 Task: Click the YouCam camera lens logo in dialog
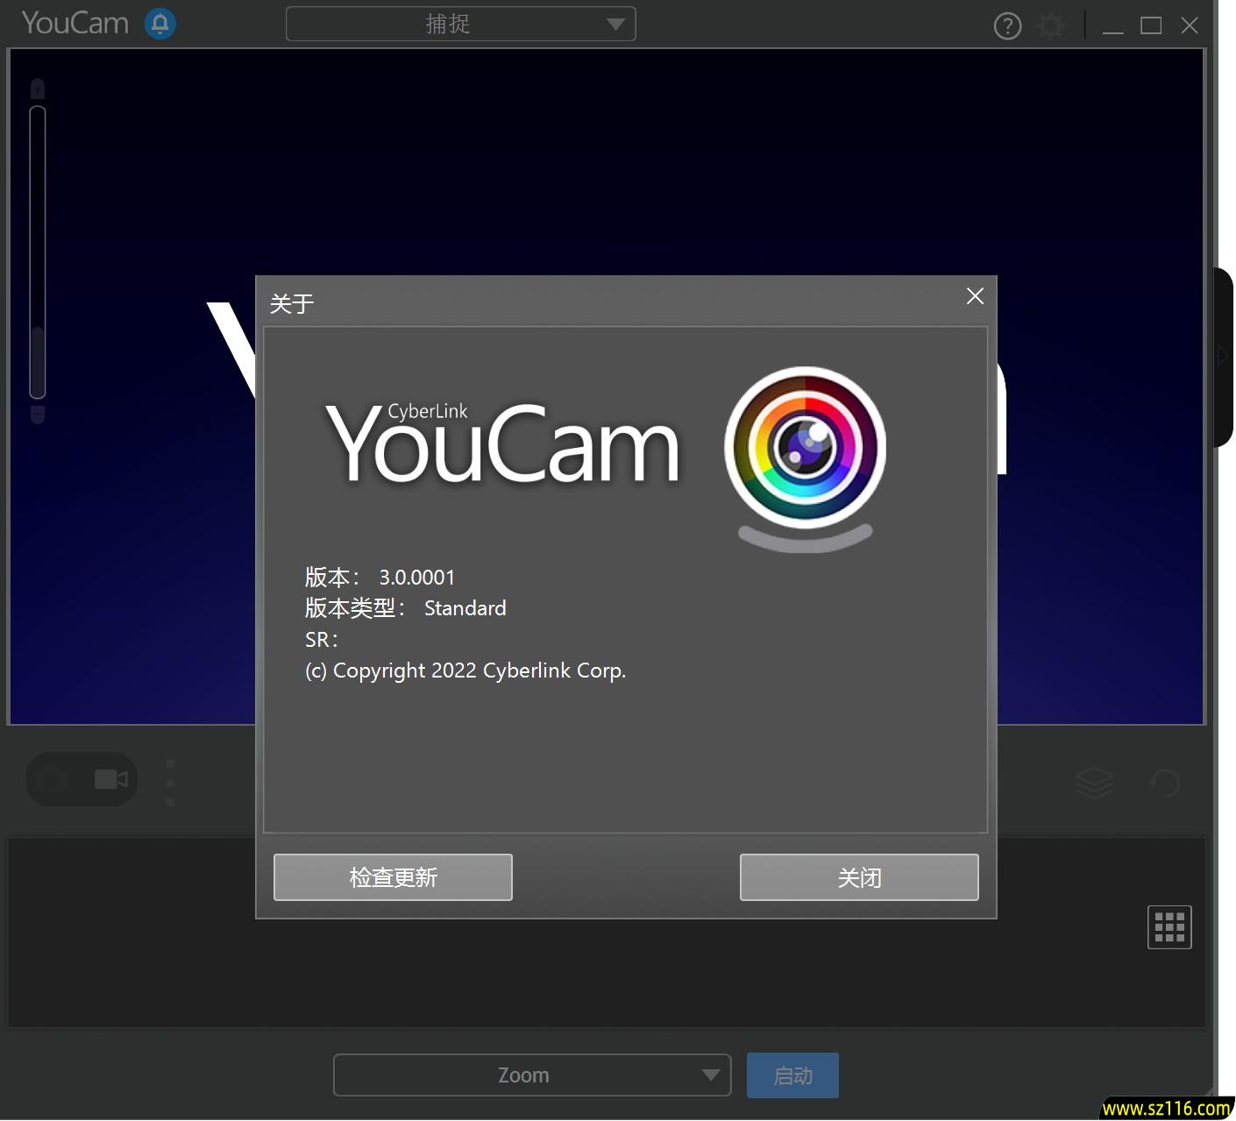coord(806,449)
